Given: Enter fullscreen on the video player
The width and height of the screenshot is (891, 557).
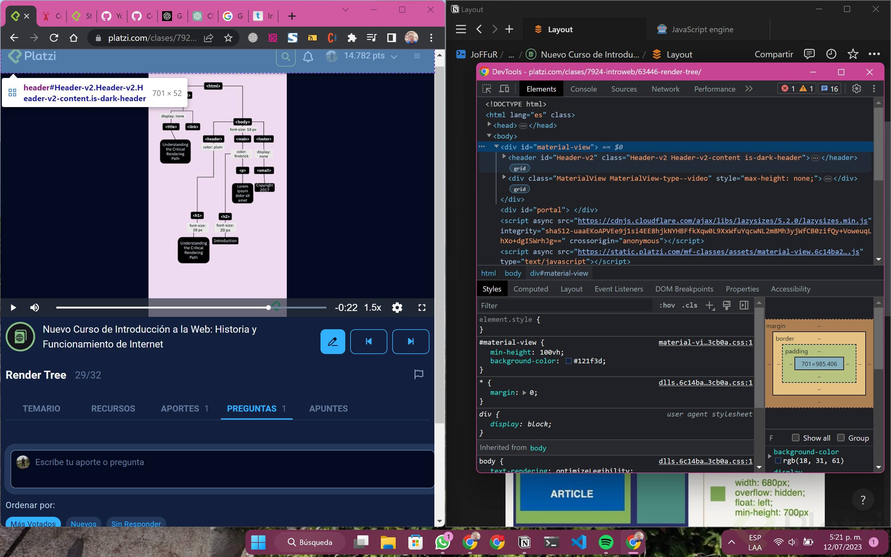Looking at the screenshot, I should point(422,308).
